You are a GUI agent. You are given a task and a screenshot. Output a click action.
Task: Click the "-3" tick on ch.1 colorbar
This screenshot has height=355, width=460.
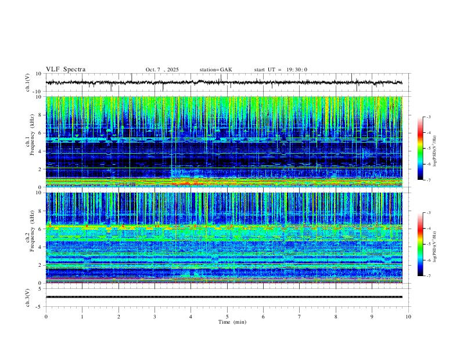coord(428,117)
